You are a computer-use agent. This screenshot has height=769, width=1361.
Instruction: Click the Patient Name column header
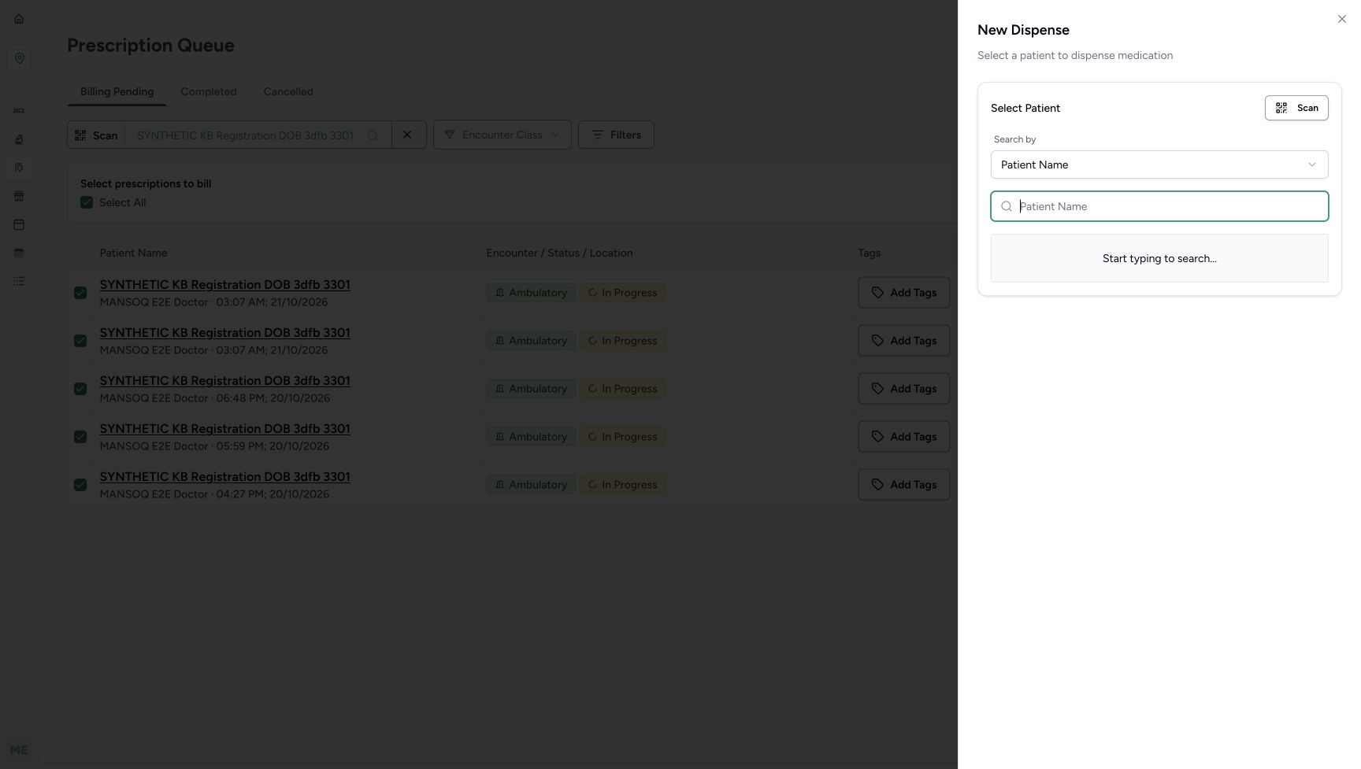133,253
